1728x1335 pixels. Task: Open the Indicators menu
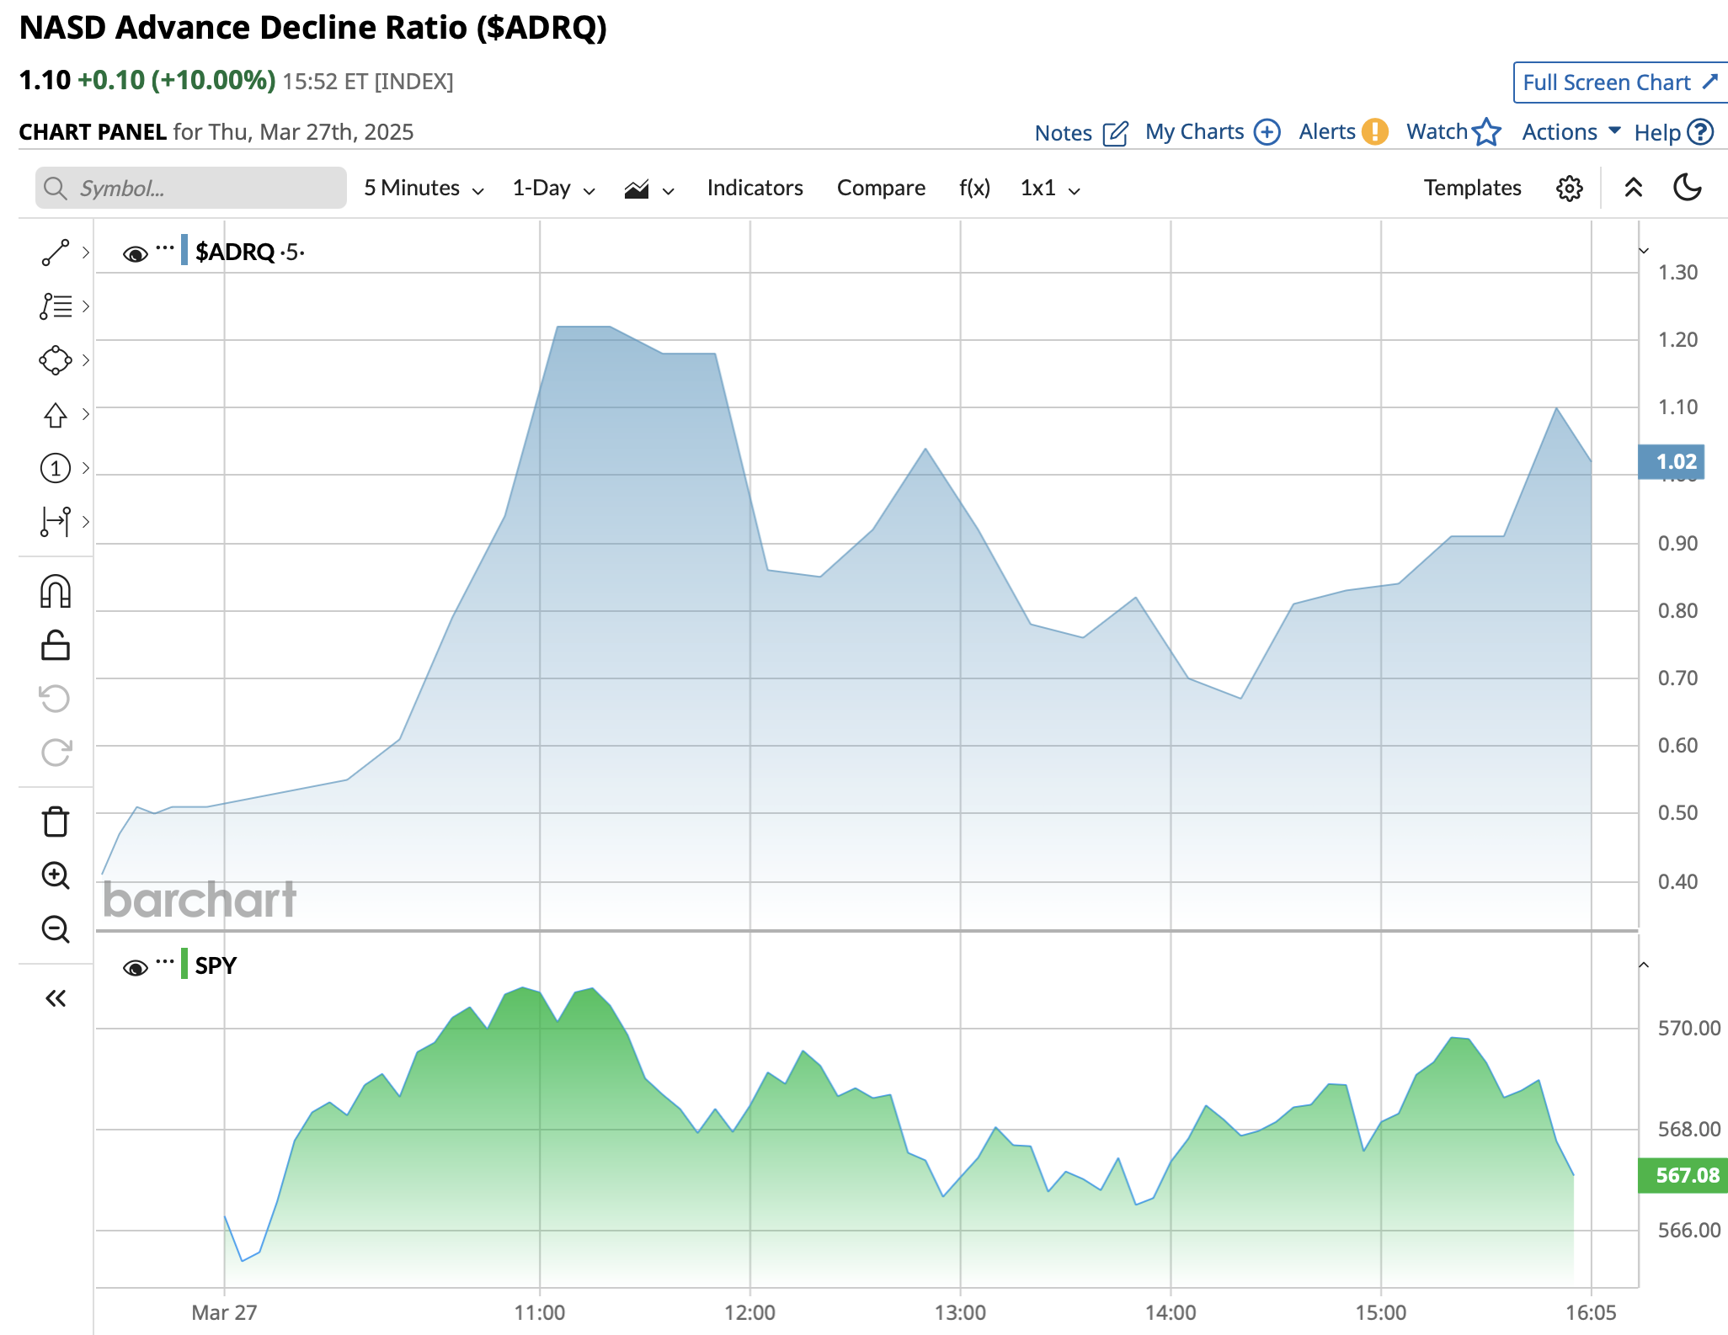pos(755,189)
